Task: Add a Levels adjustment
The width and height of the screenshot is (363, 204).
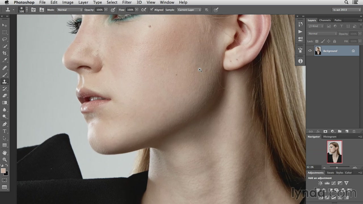Action: 327,183
